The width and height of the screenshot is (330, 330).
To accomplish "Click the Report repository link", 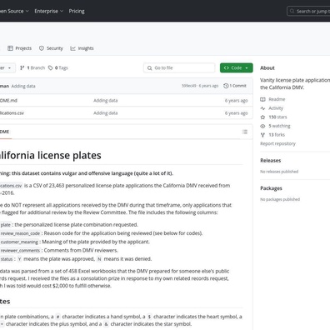I will (x=277, y=143).
